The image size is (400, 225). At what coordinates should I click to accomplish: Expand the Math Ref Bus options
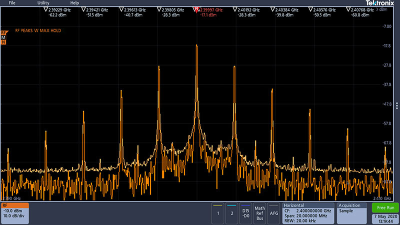click(259, 213)
